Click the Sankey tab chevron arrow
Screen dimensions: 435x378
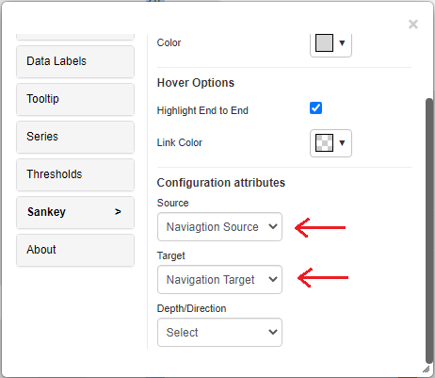(118, 212)
